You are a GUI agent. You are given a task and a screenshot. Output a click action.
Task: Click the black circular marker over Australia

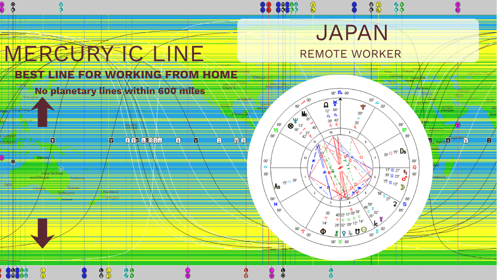13,162
